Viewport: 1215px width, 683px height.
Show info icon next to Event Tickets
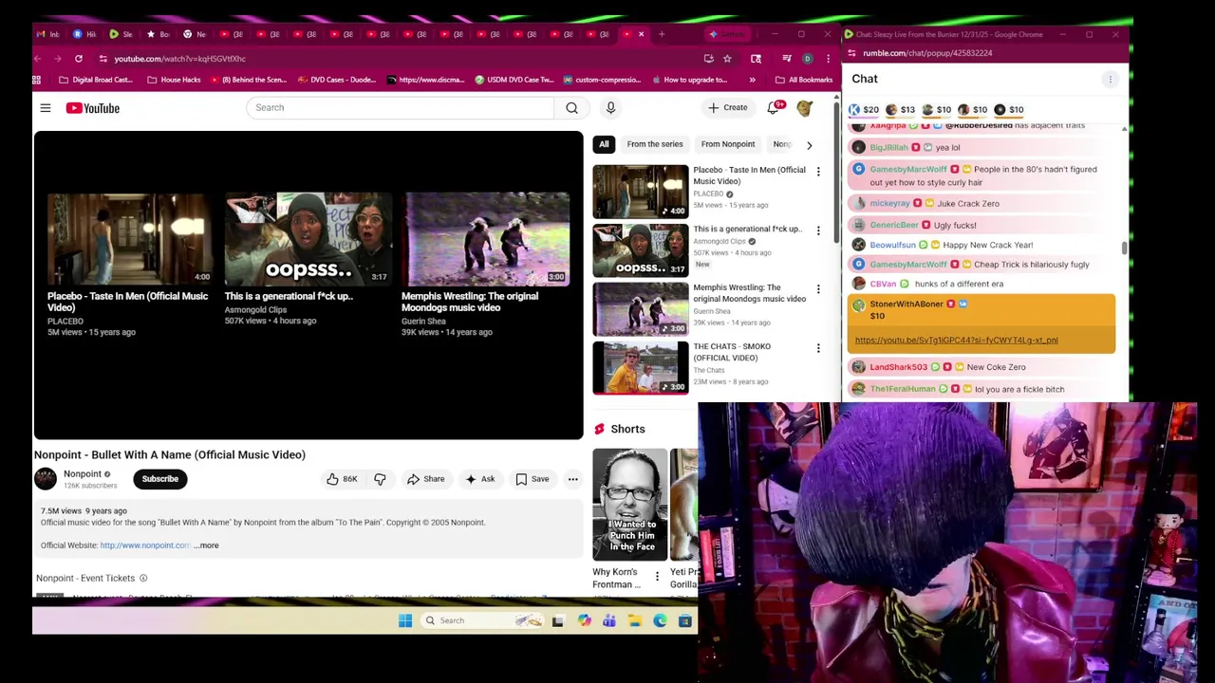pos(143,578)
